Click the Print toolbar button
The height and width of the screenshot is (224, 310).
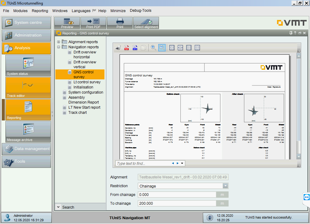point(120,23)
